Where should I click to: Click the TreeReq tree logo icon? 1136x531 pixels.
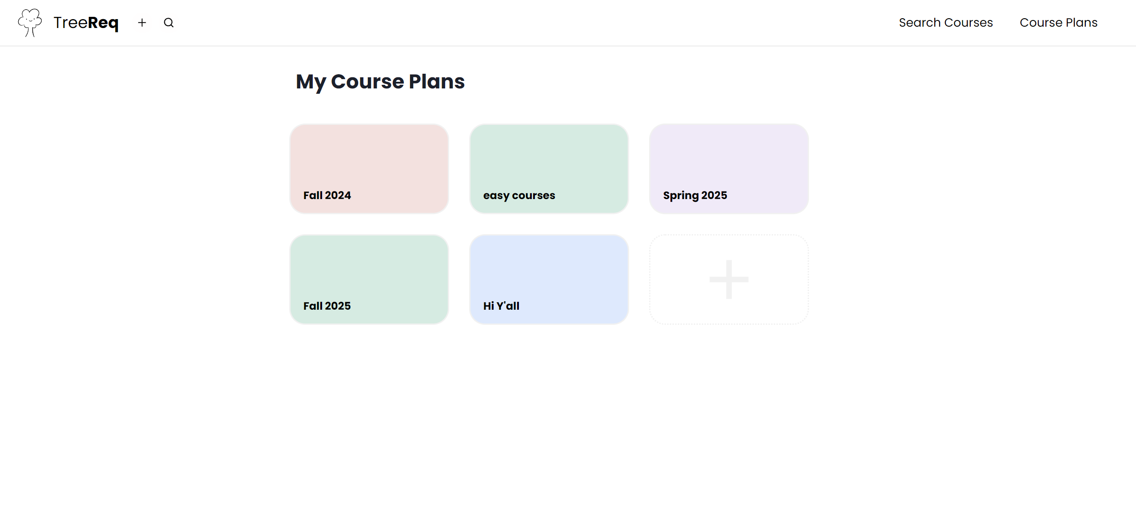(x=30, y=23)
